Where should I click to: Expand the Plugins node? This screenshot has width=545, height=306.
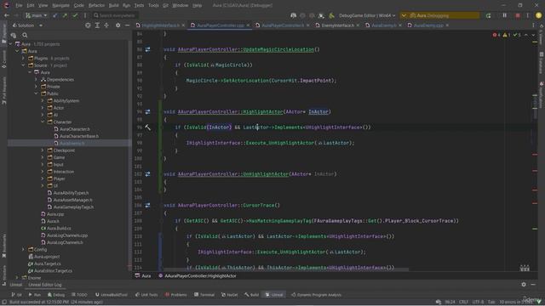(23, 59)
